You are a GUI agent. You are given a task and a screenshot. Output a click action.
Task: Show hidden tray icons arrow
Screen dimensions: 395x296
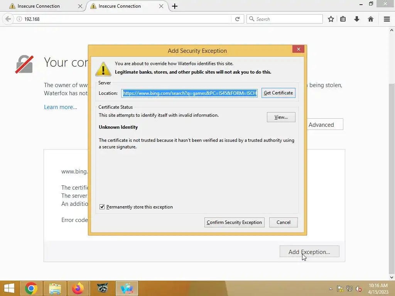coord(331,289)
